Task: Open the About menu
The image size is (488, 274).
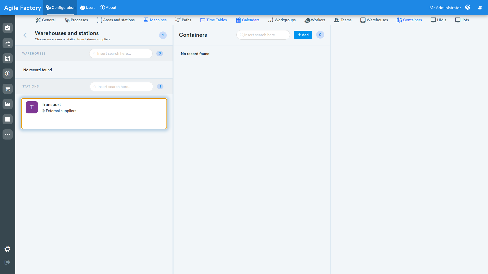Action: [108, 8]
